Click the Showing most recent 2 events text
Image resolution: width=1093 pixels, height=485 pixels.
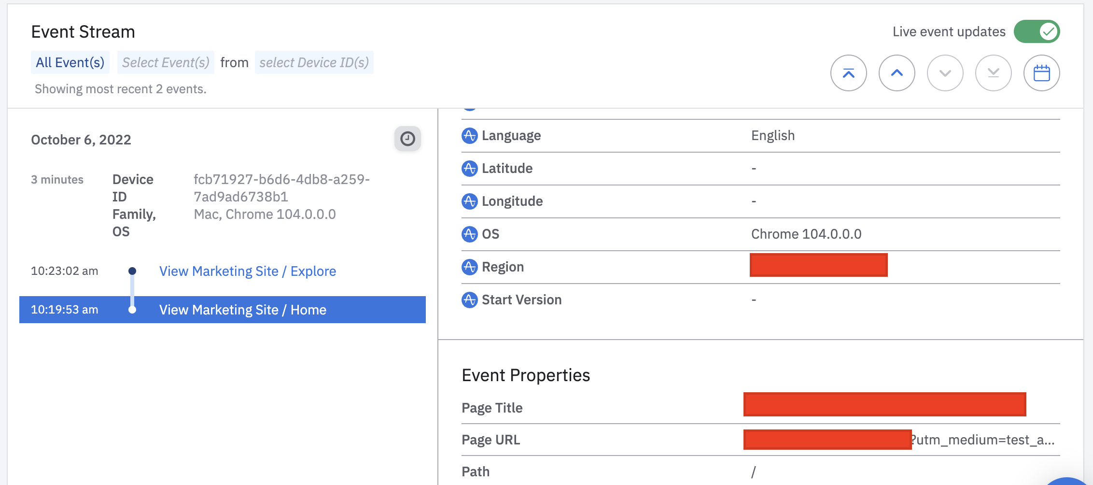[x=120, y=88]
